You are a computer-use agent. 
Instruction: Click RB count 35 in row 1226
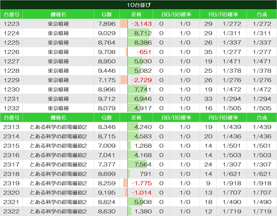pyautogui.click(x=208, y=52)
